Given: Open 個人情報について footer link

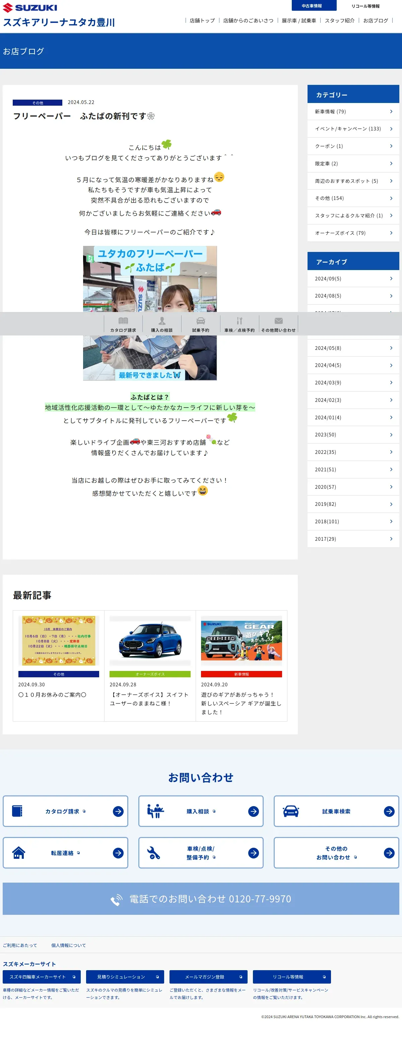Looking at the screenshot, I should pyautogui.click(x=68, y=945).
